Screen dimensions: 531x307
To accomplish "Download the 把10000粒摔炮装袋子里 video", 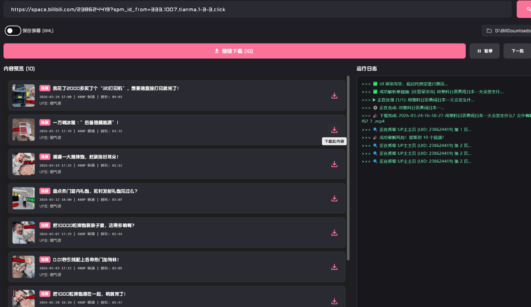I will coord(334,233).
